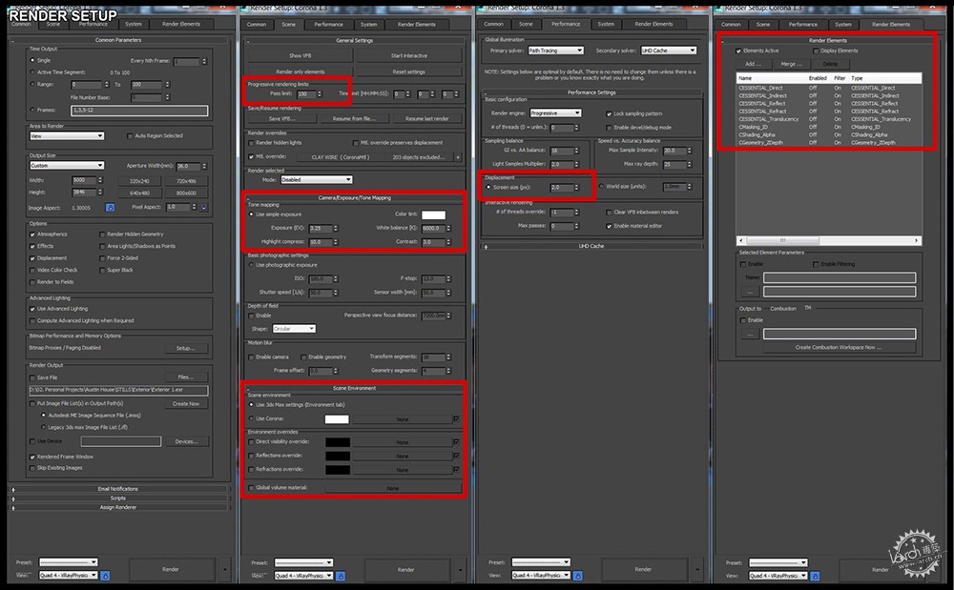Expand the Assign Renderer rollout
This screenshot has height=590, width=954.
click(118, 507)
